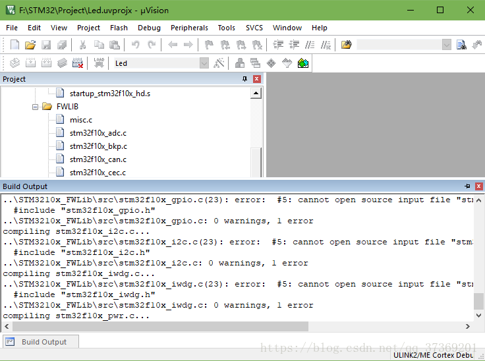Open Options for Target wand icon
The width and height of the screenshot is (485, 361).
click(219, 63)
